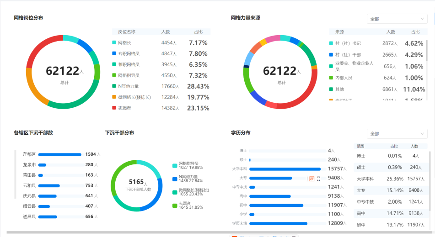The height and width of the screenshot is (237, 435).
Task: Open the 全部 dropdown for 网格力量来源
Action: (397, 19)
